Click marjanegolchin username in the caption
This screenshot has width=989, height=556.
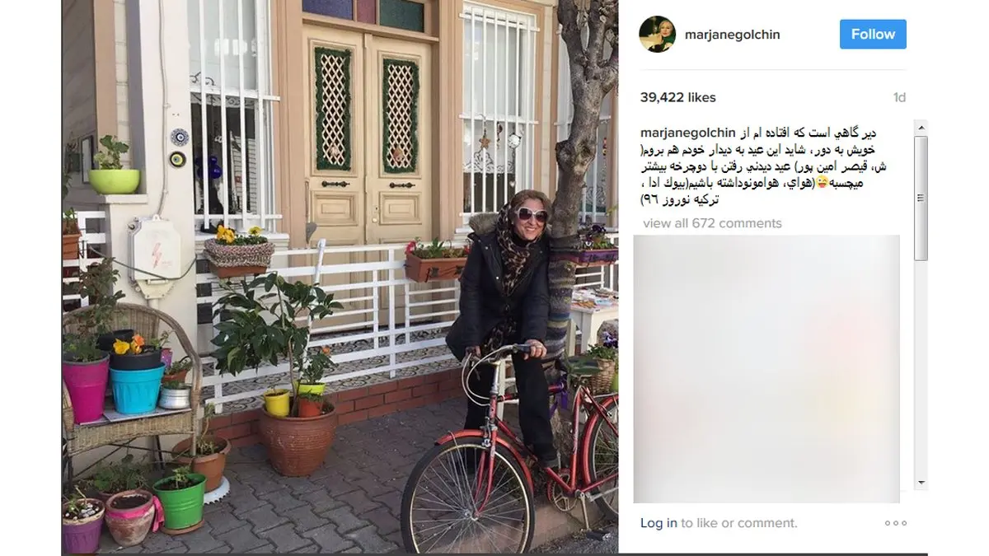coord(687,133)
